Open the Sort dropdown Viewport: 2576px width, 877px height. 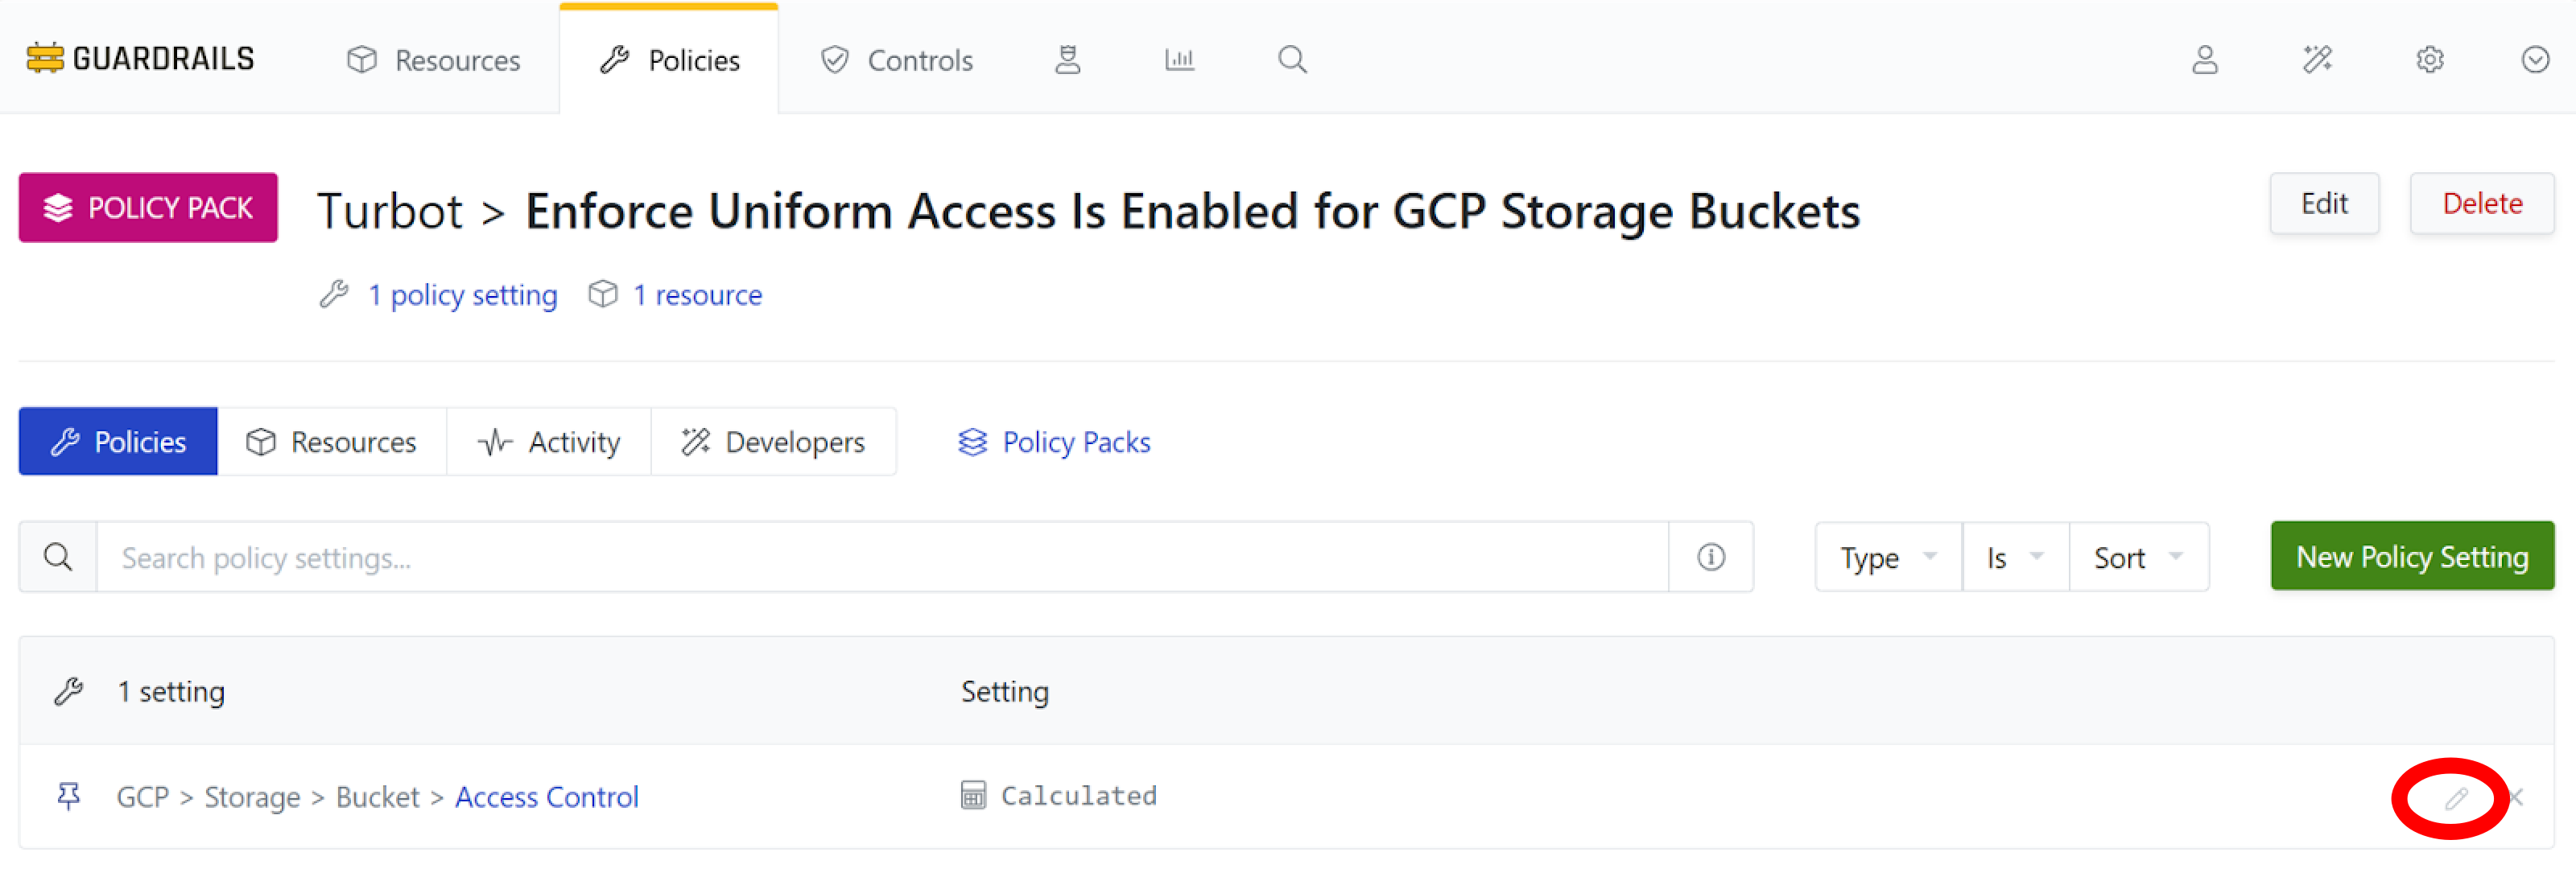2137,557
